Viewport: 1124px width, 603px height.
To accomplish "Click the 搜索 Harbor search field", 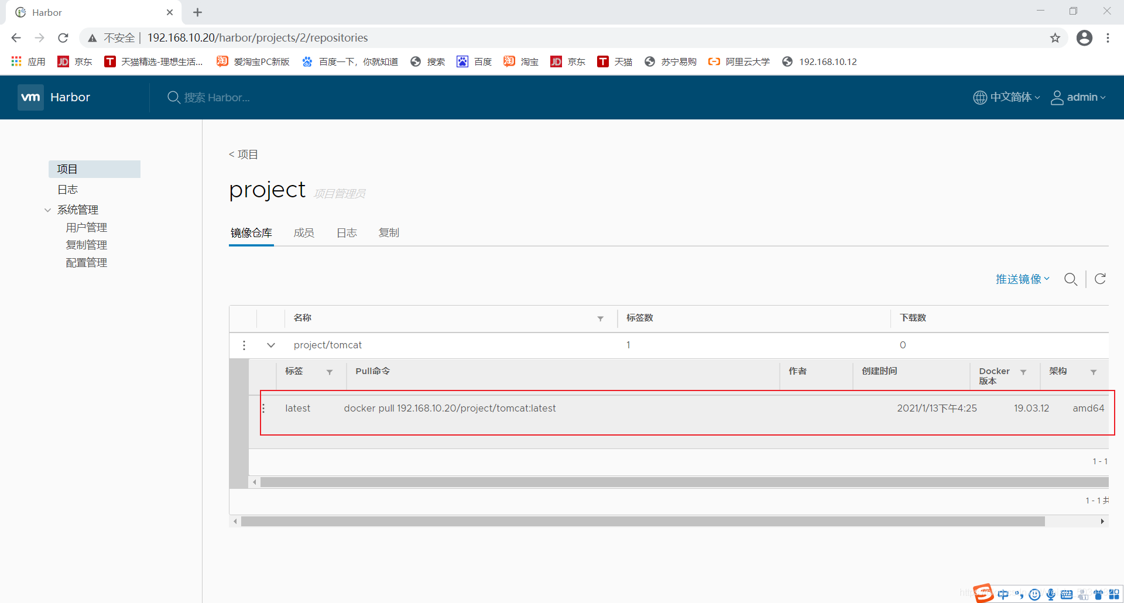I will 217,97.
